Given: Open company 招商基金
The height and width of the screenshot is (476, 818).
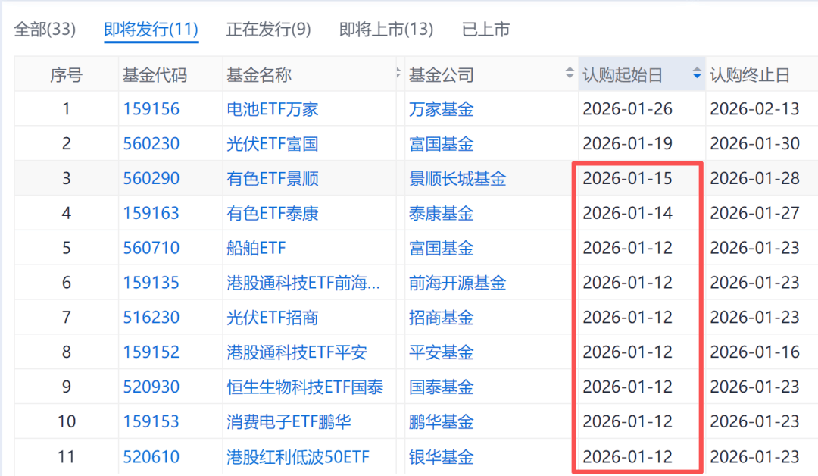Looking at the screenshot, I should pyautogui.click(x=442, y=318).
